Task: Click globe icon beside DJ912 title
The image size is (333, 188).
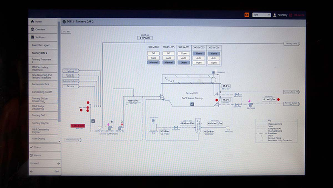Action: [x=64, y=22]
